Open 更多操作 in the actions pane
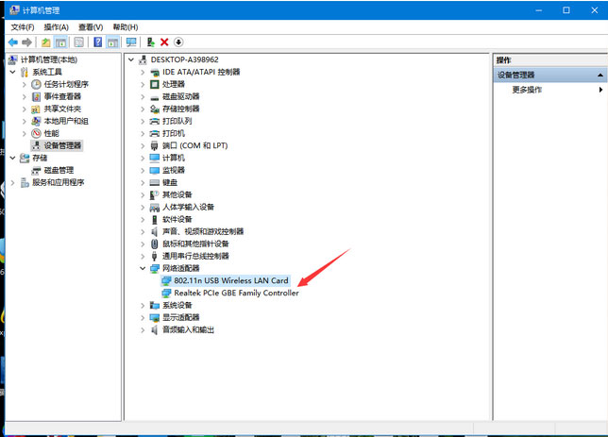 527,90
